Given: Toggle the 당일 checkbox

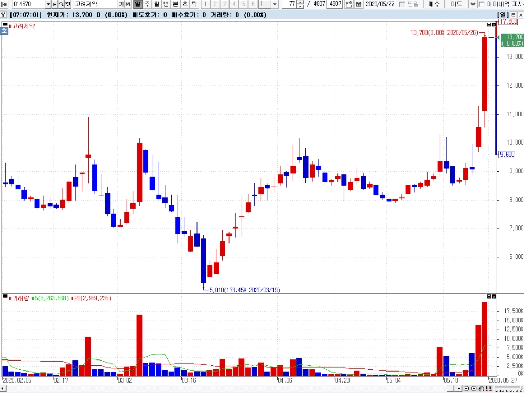Looking at the screenshot, I should point(402,4).
